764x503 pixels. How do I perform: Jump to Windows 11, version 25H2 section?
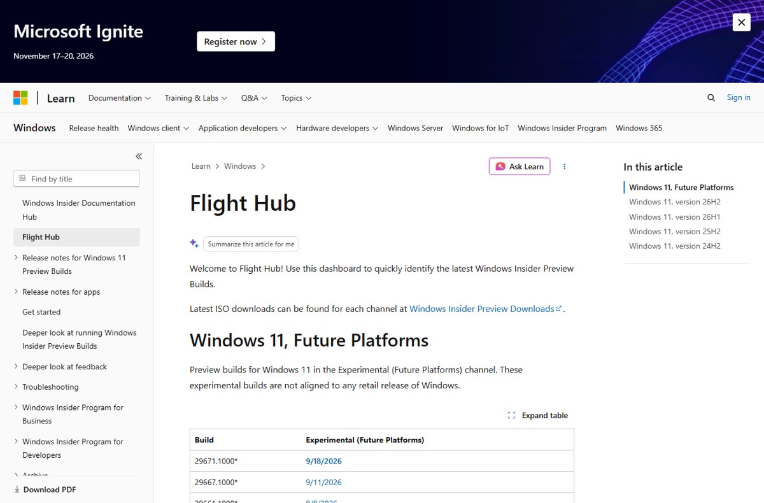point(675,232)
